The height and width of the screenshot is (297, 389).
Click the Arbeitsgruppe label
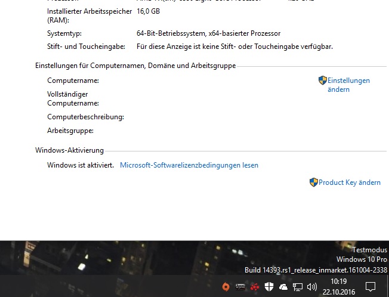[70, 131]
